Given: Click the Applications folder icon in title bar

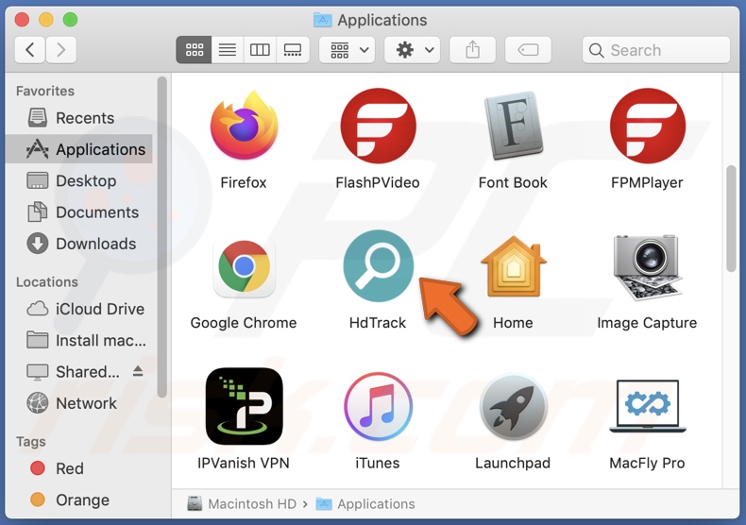Looking at the screenshot, I should 323,20.
